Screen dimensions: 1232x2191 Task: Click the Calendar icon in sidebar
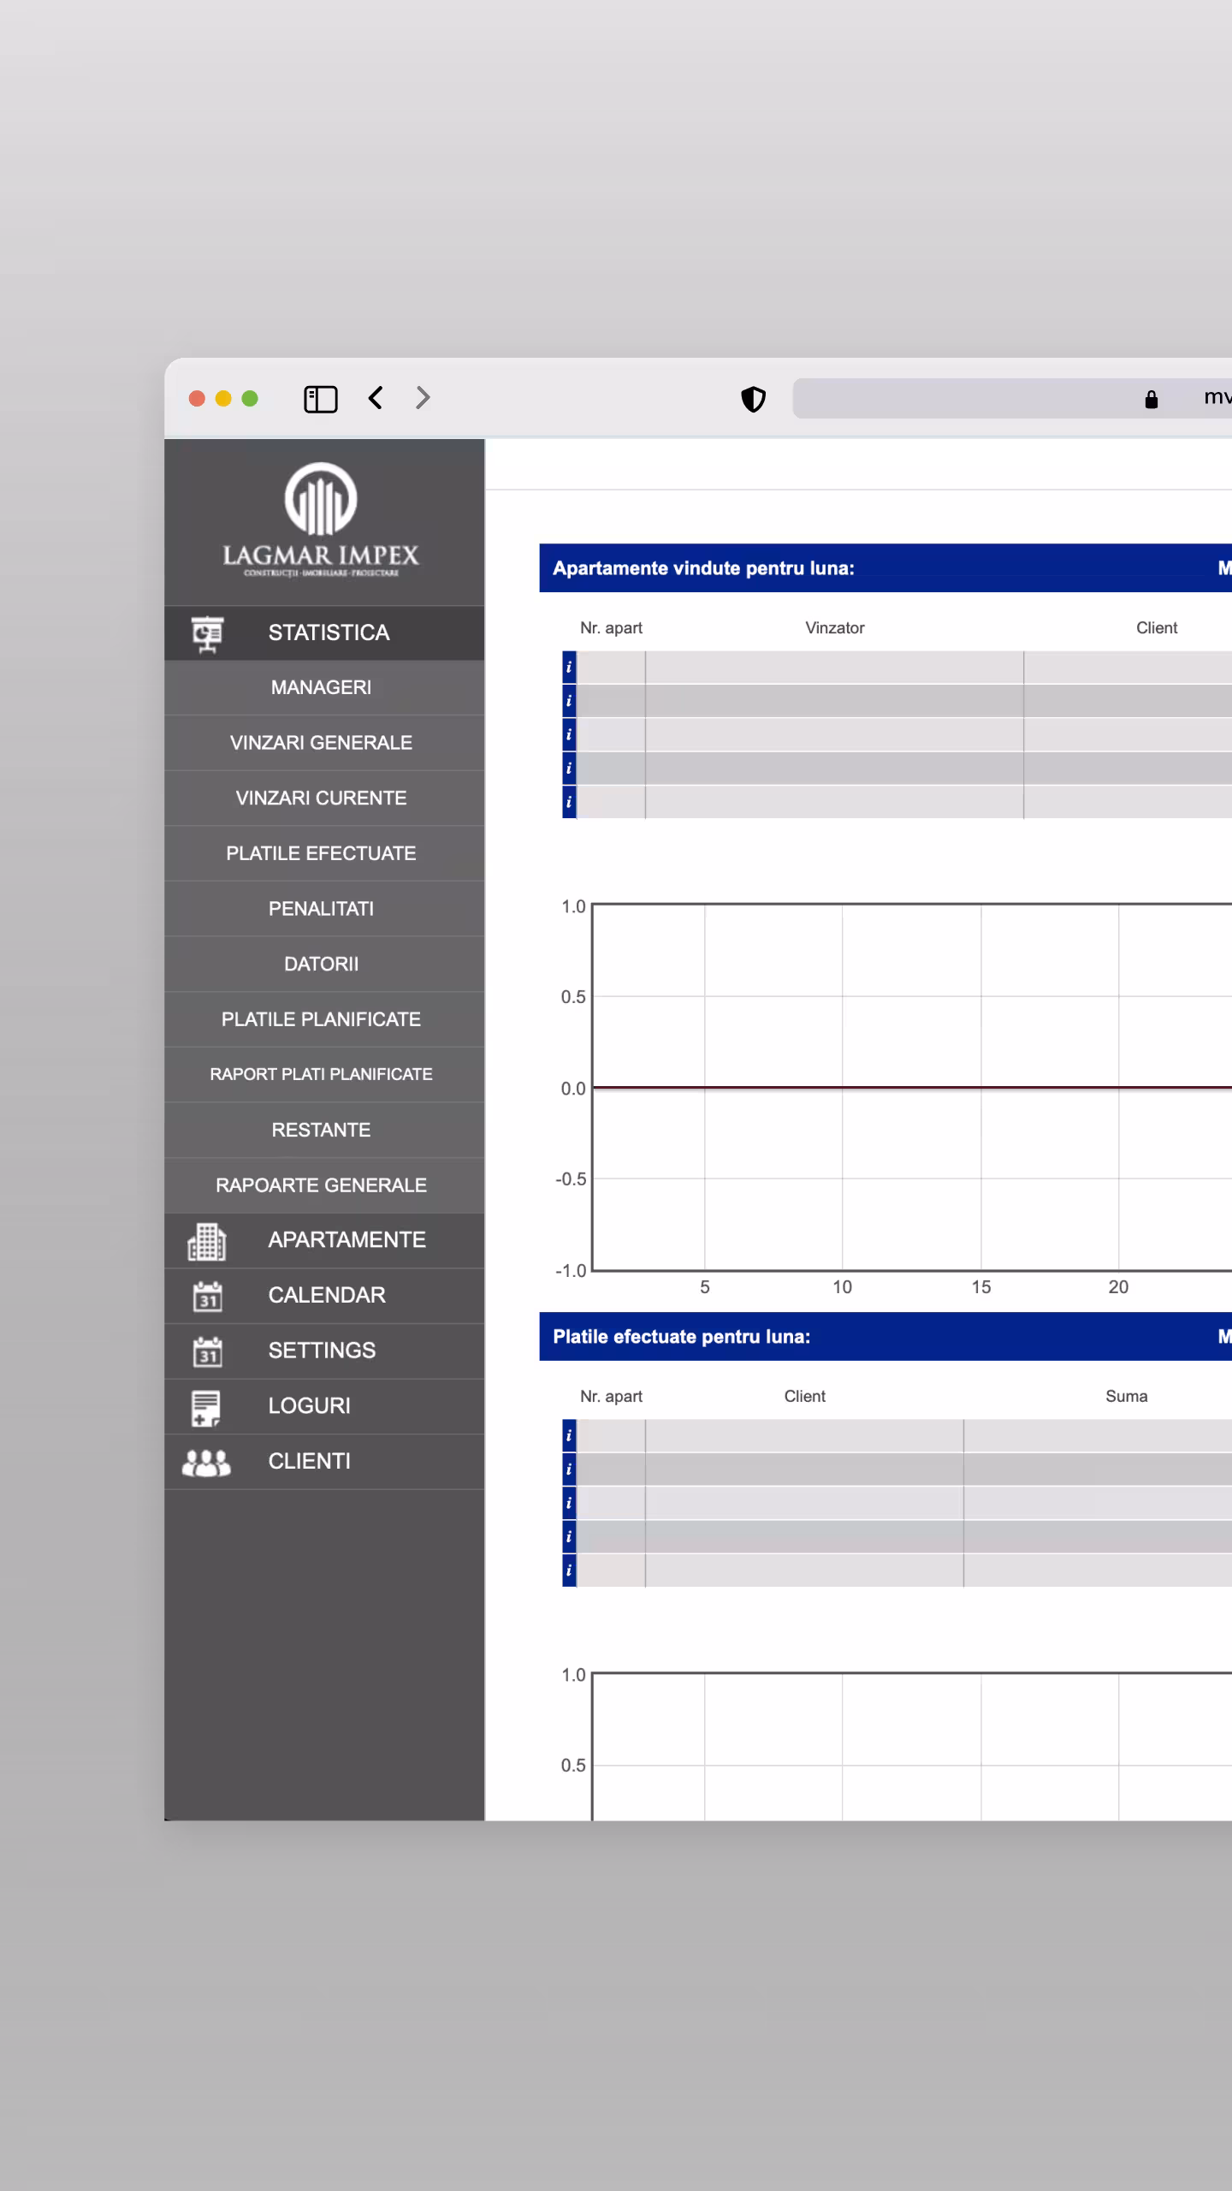[207, 1296]
